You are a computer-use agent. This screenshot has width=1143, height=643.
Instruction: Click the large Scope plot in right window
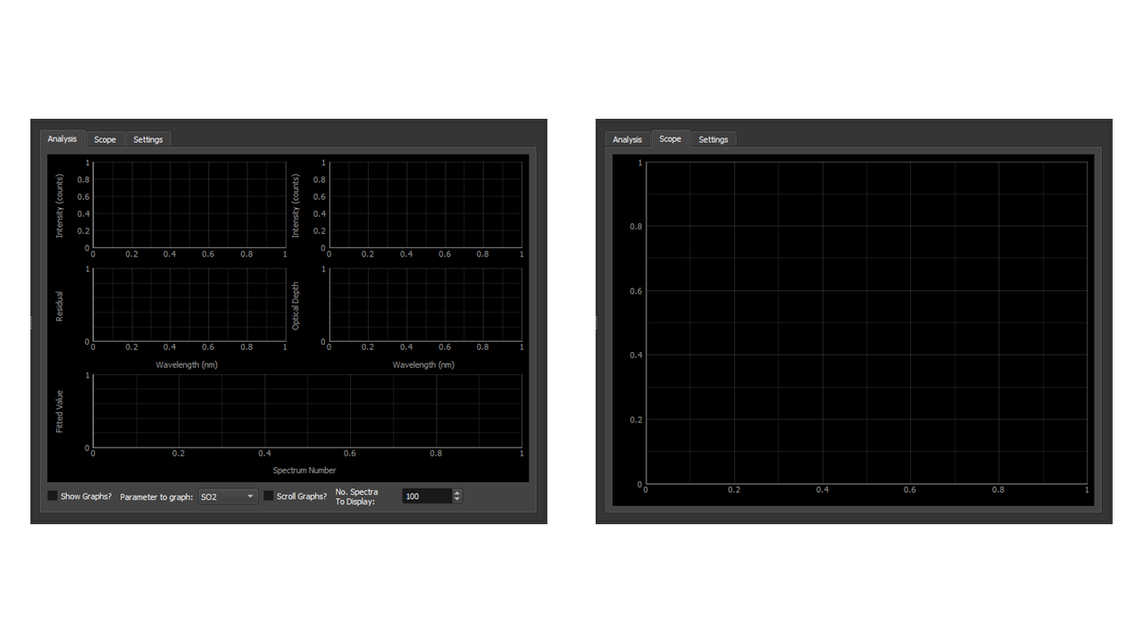point(866,323)
